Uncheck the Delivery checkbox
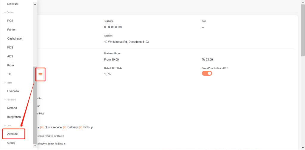This screenshot has height=150, width=305. click(65, 128)
